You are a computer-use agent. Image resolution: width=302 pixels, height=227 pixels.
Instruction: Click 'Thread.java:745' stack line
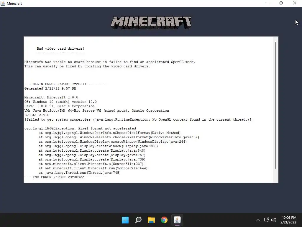tap(80, 173)
